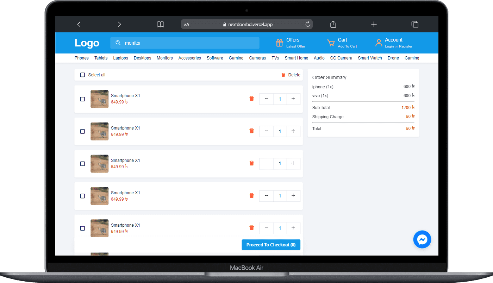This screenshot has height=283, width=493.
Task: Click the site Logo
Action: click(87, 43)
